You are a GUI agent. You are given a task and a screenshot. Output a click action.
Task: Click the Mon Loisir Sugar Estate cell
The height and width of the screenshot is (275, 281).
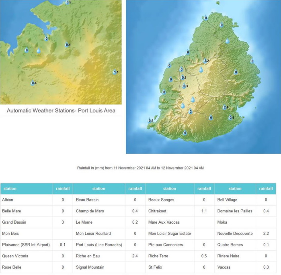click(169, 233)
